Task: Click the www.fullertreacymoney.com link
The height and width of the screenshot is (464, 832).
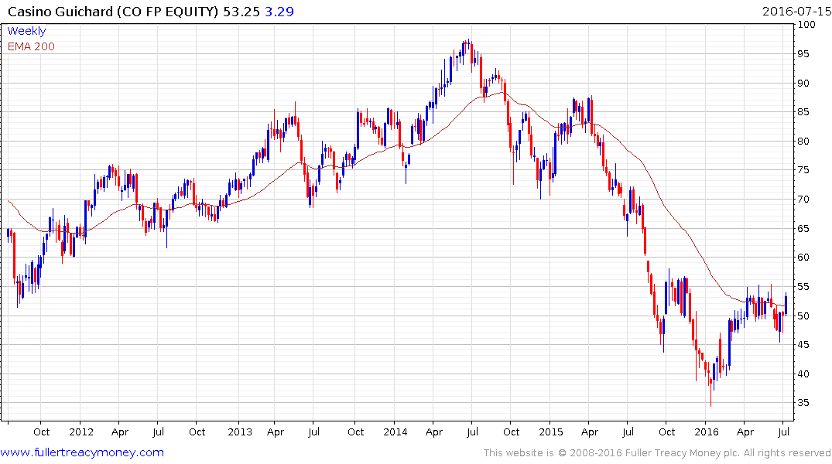Action: [82, 452]
